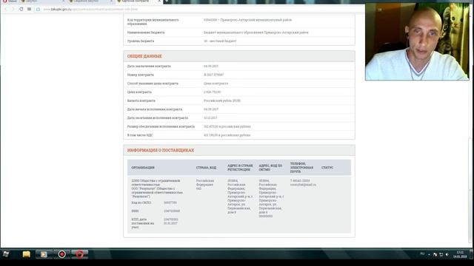Click the Цена контракта label
The width and height of the screenshot is (474, 266).
[x=139, y=92]
